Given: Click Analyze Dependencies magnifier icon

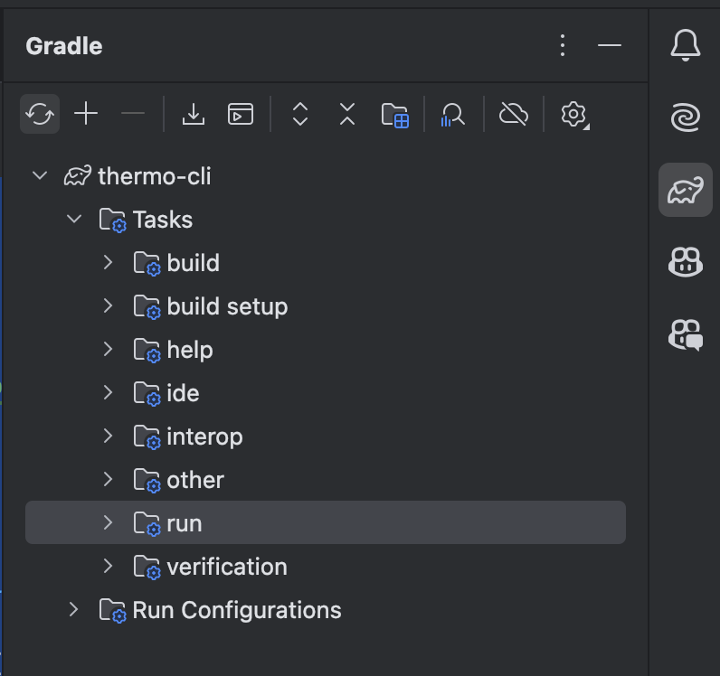Looking at the screenshot, I should pyautogui.click(x=453, y=114).
